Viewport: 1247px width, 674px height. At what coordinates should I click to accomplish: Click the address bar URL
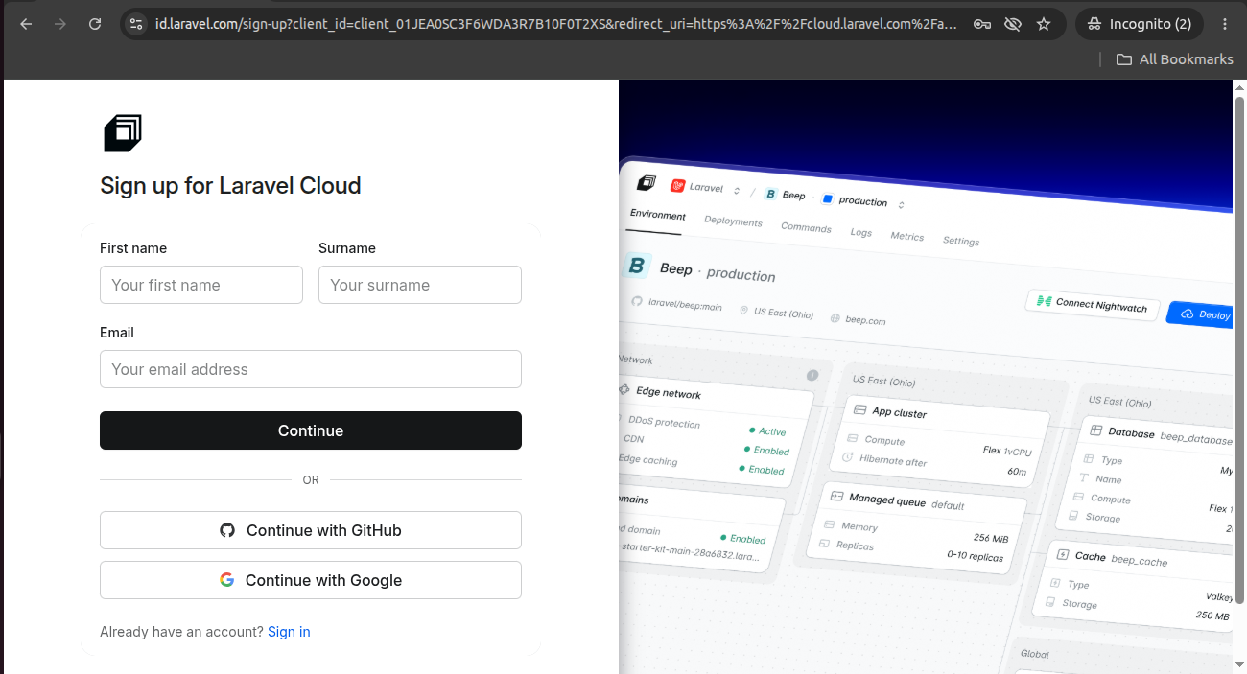556,24
